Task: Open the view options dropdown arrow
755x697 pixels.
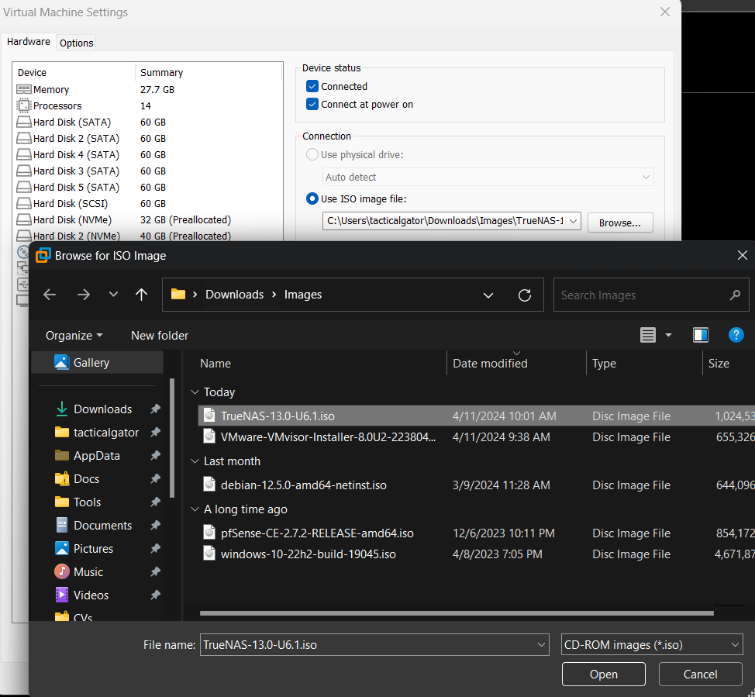Action: coord(668,335)
